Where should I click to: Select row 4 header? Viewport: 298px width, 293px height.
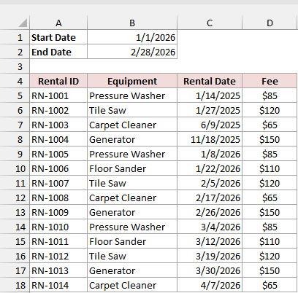tap(15, 81)
